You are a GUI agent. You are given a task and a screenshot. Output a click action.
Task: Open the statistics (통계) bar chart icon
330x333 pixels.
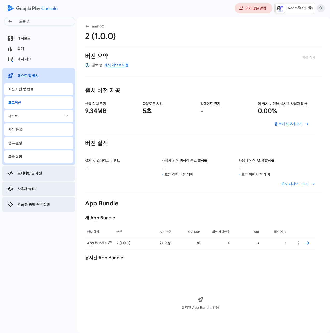pyautogui.click(x=10, y=49)
